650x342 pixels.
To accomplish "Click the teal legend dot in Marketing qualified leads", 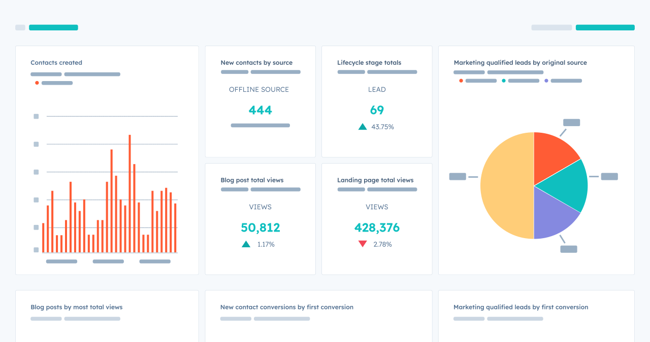I will tap(504, 81).
